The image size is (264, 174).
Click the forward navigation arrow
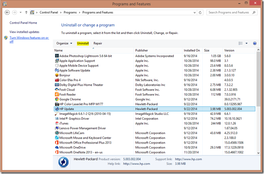coord(14,12)
